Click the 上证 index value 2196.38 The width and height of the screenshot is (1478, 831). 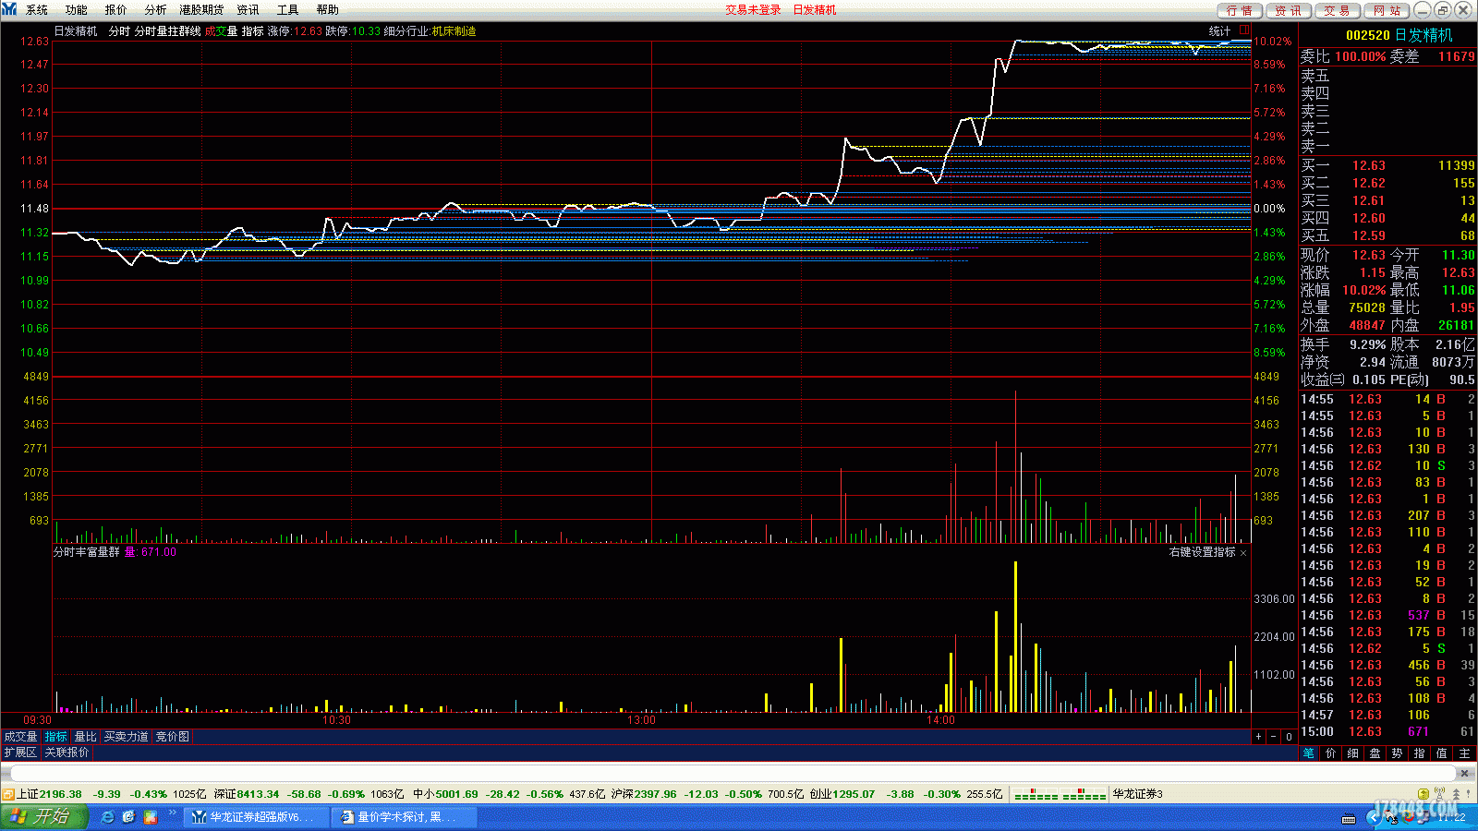coord(61,794)
